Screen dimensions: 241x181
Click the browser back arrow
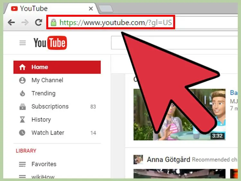pos(11,23)
